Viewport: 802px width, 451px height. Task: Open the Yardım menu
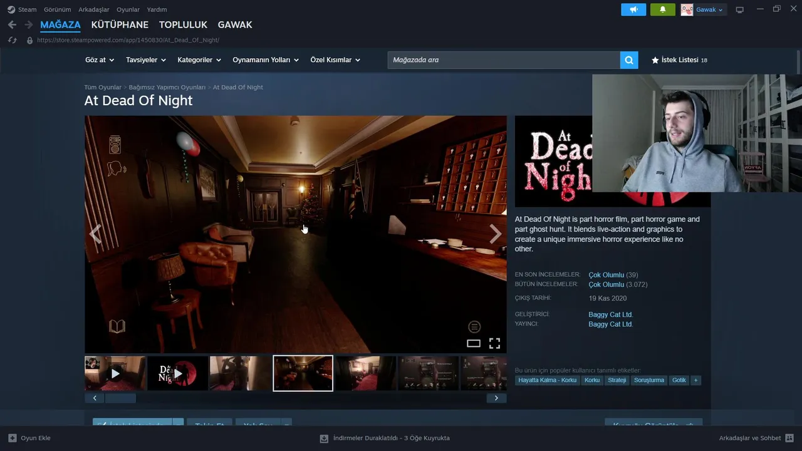[157, 9]
